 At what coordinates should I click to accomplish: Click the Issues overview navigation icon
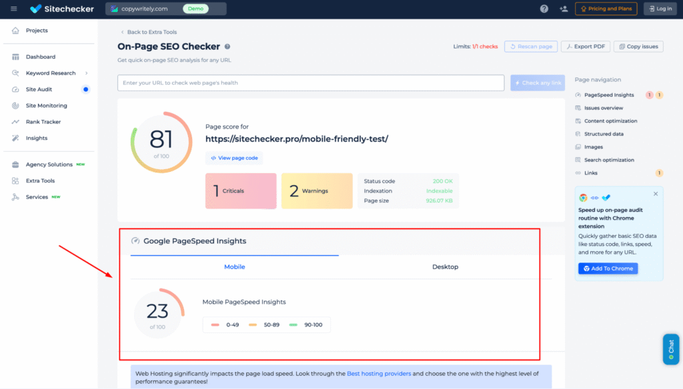coord(578,108)
